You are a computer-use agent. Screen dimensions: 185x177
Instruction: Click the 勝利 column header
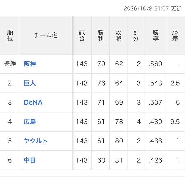101,35
